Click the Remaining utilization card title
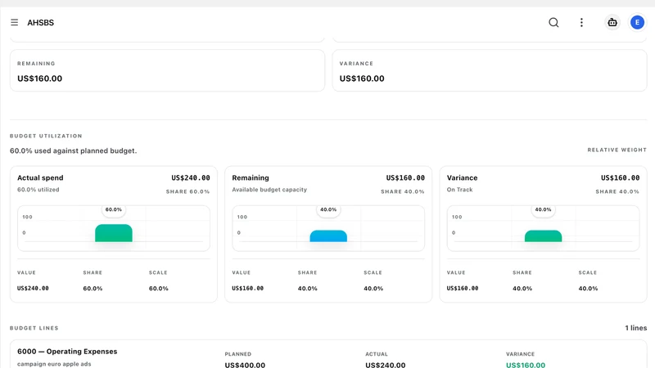 (x=251, y=177)
